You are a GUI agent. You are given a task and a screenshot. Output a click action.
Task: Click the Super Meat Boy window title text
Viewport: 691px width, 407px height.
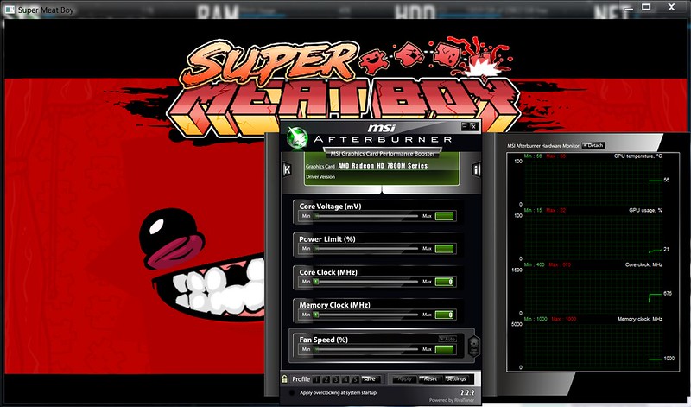[46, 10]
